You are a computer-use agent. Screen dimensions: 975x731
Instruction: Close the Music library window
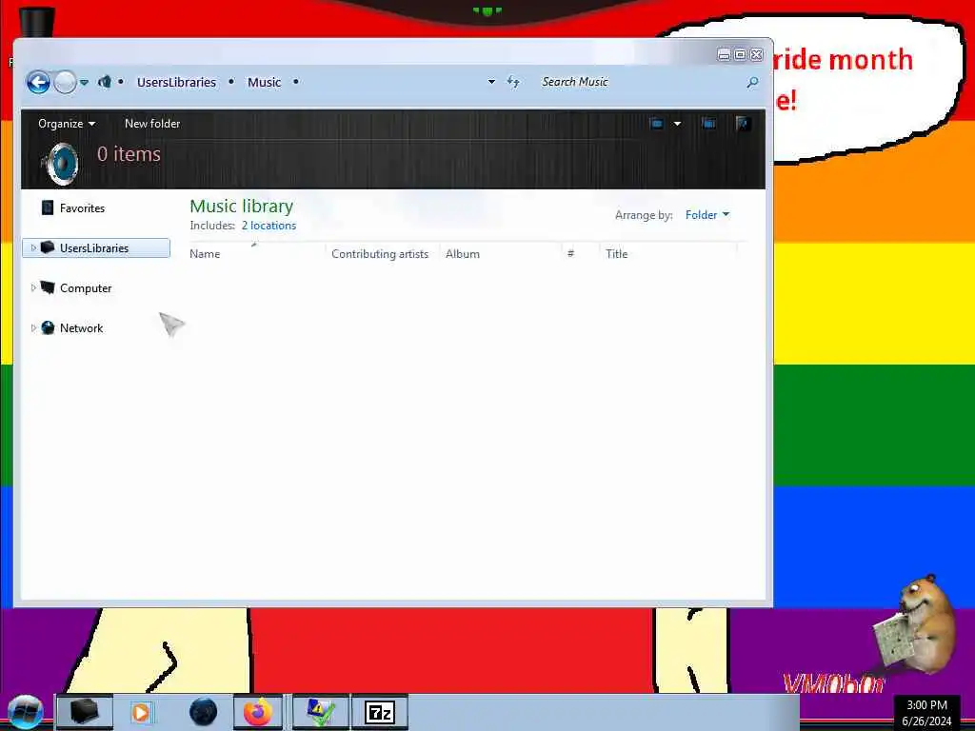(757, 54)
